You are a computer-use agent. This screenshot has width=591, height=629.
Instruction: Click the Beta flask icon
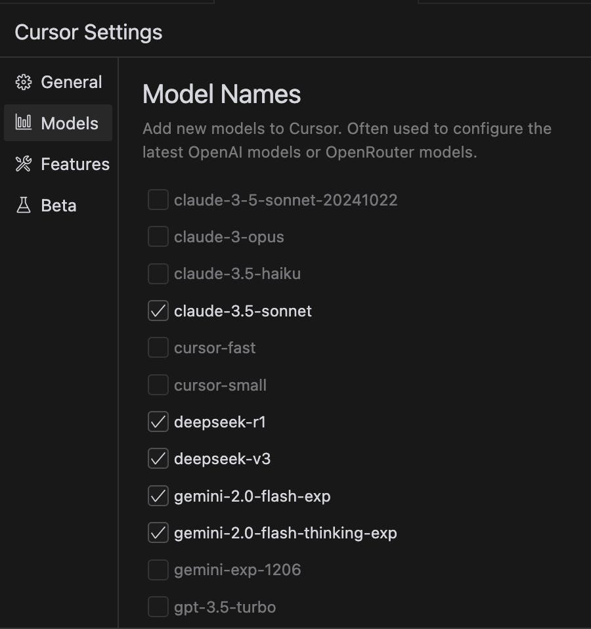click(x=24, y=206)
